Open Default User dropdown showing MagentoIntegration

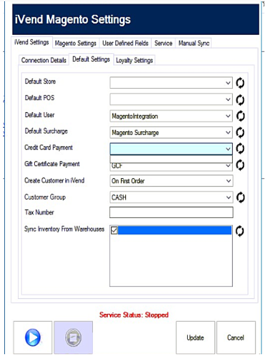tap(171, 116)
